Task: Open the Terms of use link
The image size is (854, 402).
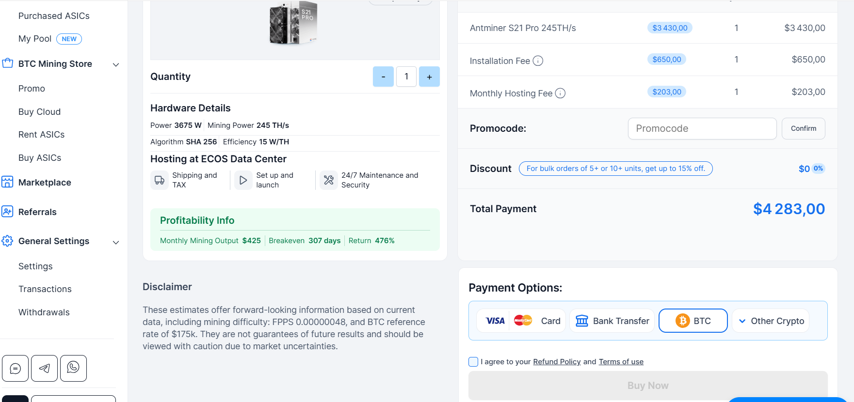Action: [621, 362]
